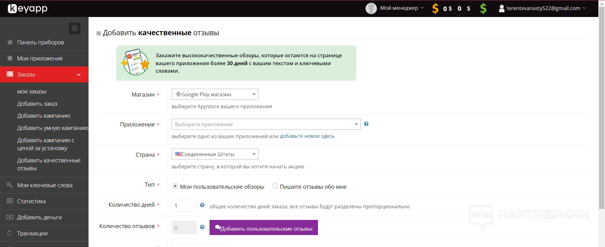Select "Пишите отзывы обо мне" radio option
The height and width of the screenshot is (247, 605).
point(275,186)
